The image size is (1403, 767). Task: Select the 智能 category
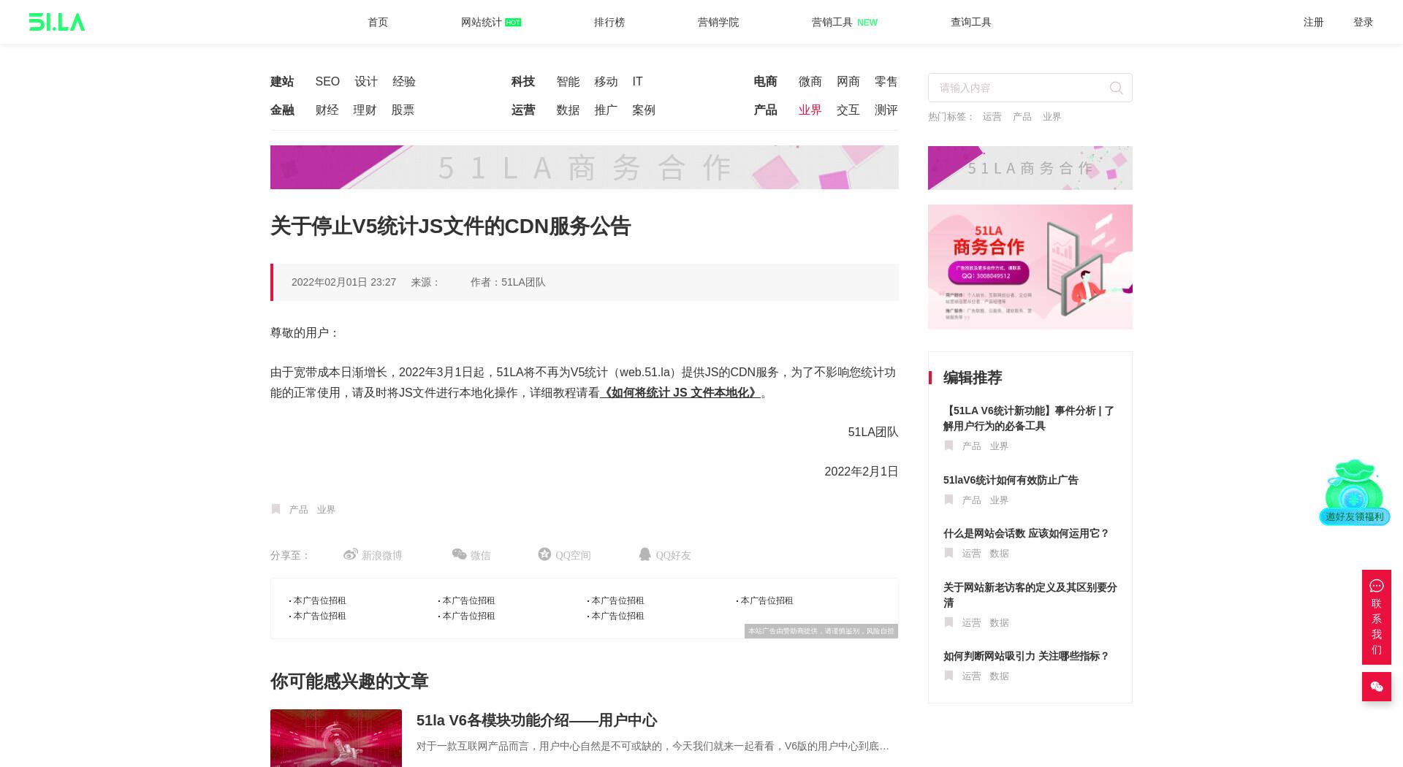click(568, 82)
